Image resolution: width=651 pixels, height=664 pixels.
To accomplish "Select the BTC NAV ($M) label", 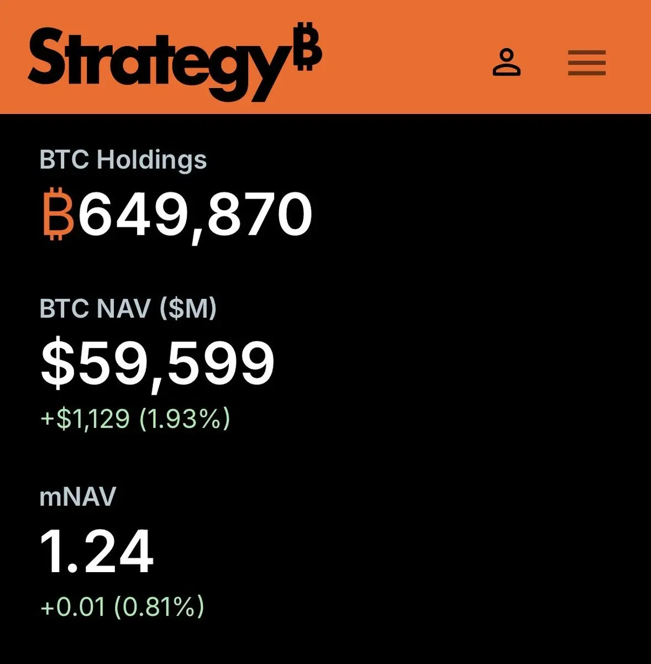I will point(128,308).
